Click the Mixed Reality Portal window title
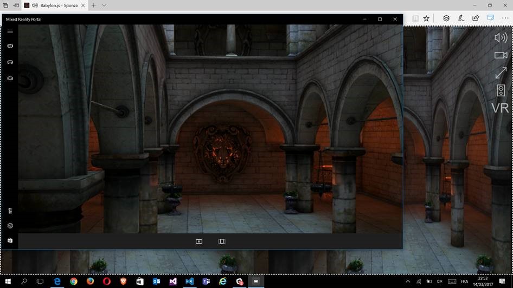Image resolution: width=513 pixels, height=288 pixels. pyautogui.click(x=23, y=19)
